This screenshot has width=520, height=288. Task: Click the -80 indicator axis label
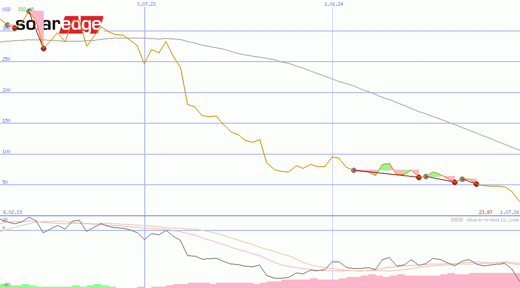point(6,284)
